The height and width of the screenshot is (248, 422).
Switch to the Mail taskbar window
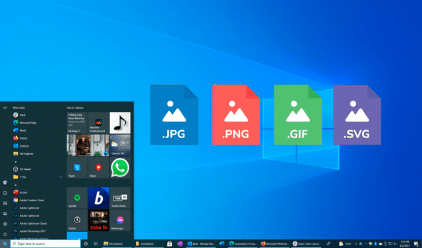tap(201, 243)
